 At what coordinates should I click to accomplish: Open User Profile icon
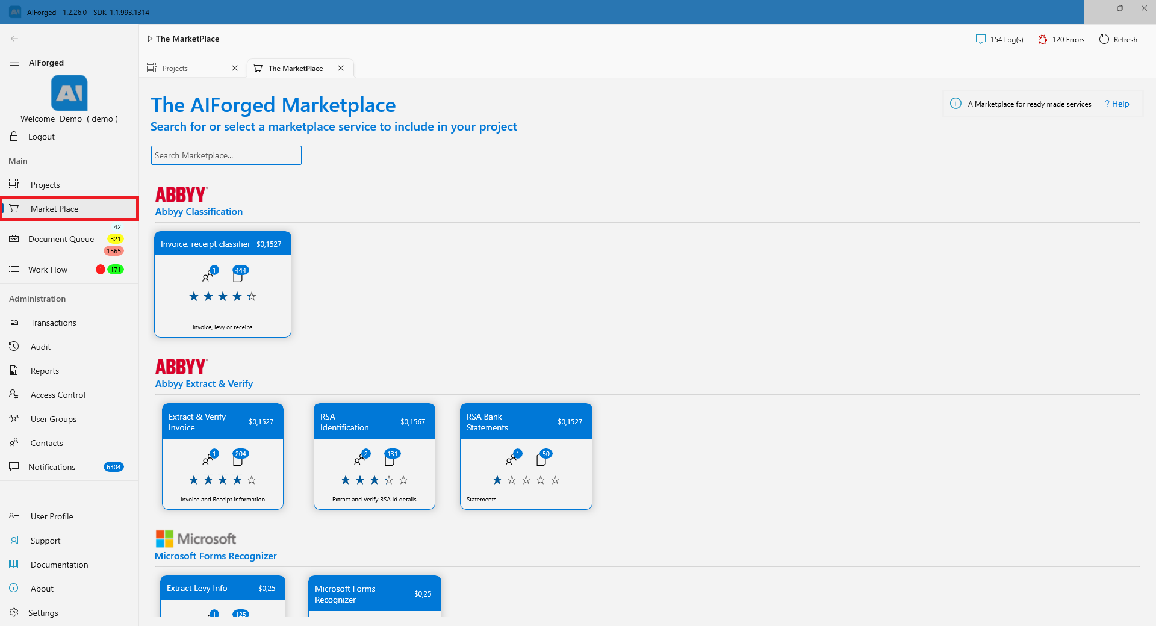pos(14,516)
